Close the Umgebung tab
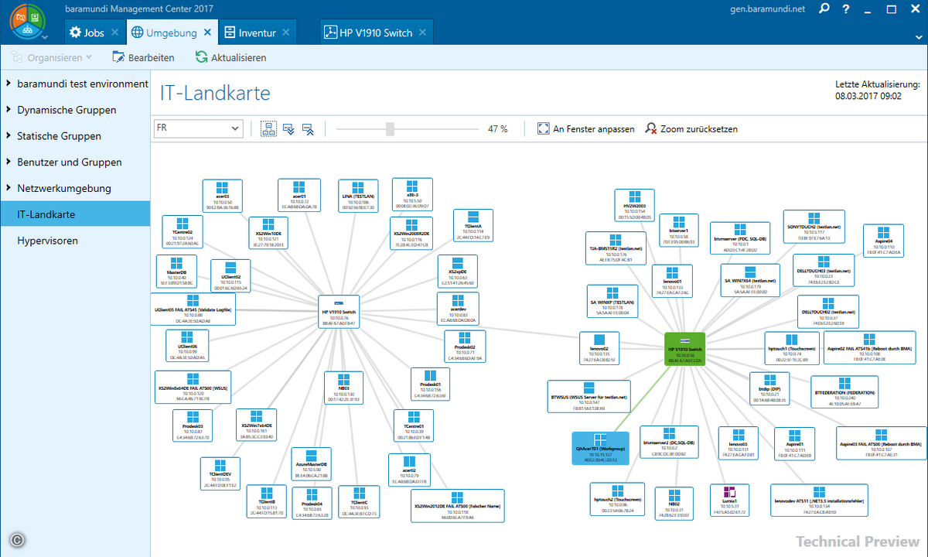Viewport: 928px width, 557px height. point(207,32)
